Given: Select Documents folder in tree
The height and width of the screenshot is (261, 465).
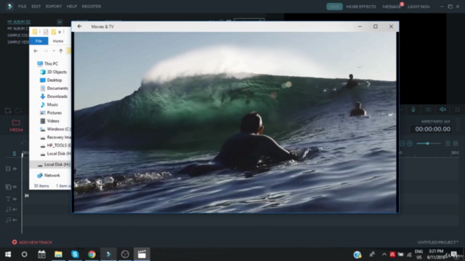Looking at the screenshot, I should (x=57, y=88).
